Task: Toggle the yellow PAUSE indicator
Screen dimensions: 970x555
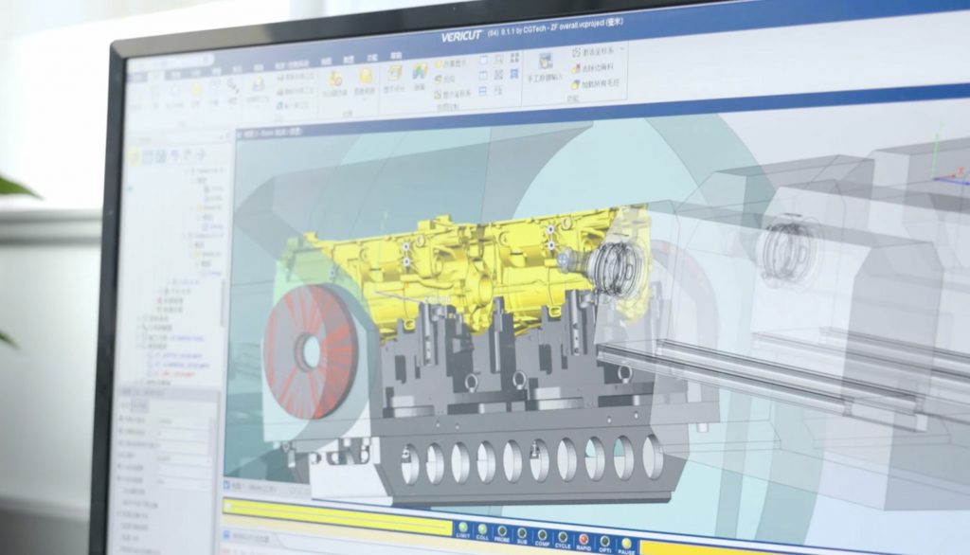Action: point(628,542)
